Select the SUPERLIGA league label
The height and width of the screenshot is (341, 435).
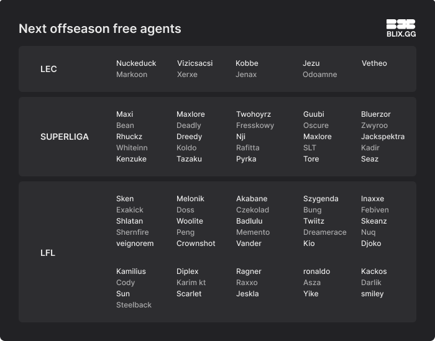(x=65, y=137)
